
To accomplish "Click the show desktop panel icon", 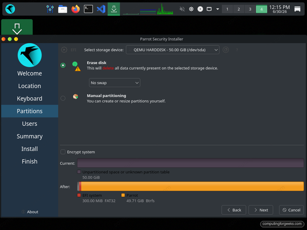I will pos(297,9).
